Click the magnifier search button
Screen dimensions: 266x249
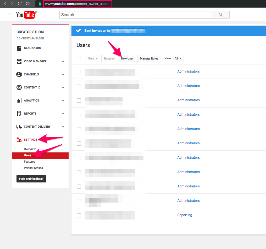(x=221, y=15)
